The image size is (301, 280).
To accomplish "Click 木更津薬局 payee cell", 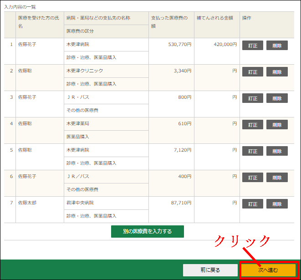I will pyautogui.click(x=106, y=124).
